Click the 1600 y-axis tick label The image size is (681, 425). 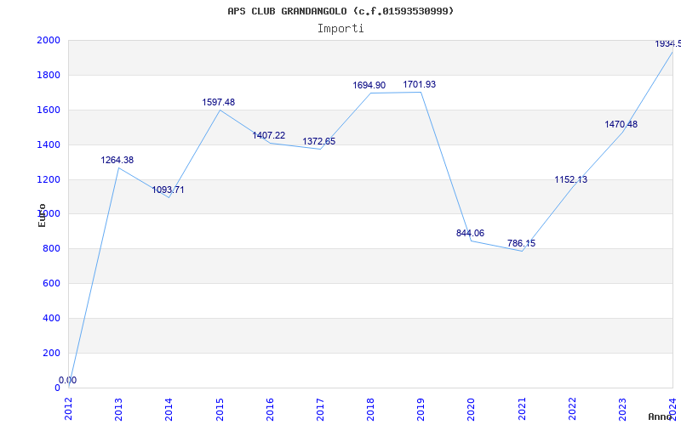pos(49,110)
